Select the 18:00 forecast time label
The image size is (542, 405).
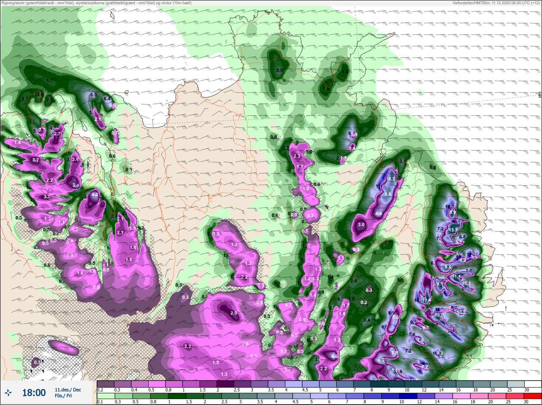tap(33, 393)
